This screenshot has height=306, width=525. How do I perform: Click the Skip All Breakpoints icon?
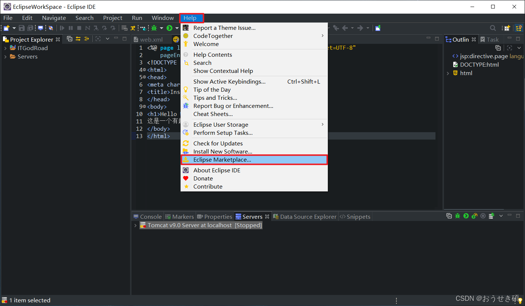pyautogui.click(x=51, y=28)
